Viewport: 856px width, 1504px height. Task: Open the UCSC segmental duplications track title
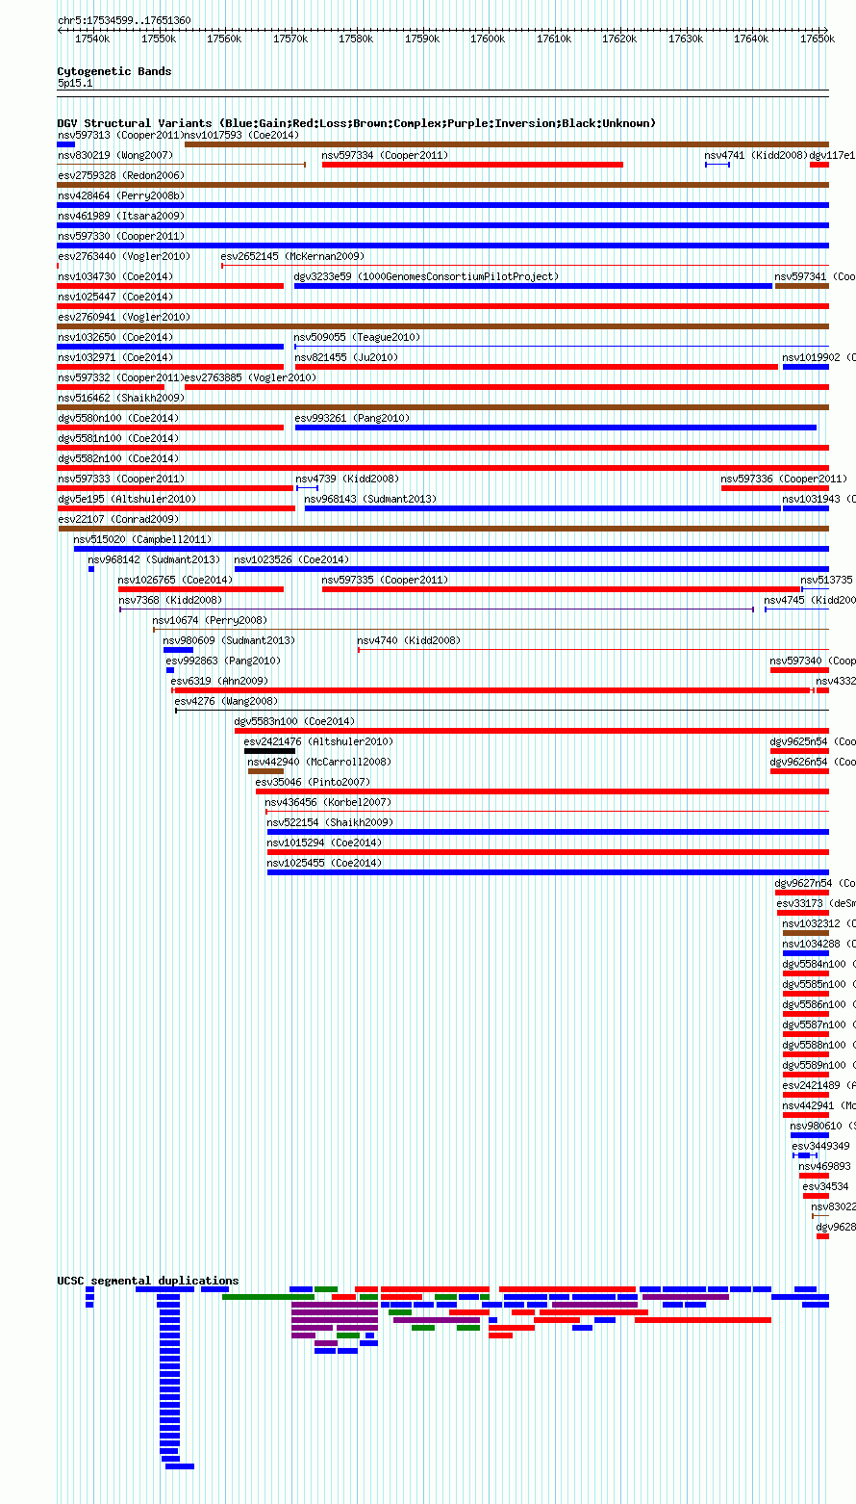click(x=148, y=1281)
